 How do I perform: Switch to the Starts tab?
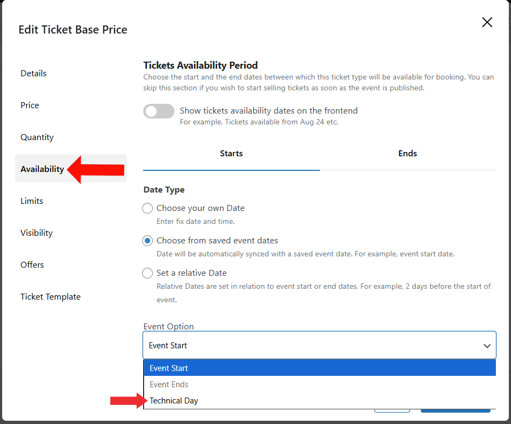(x=231, y=153)
